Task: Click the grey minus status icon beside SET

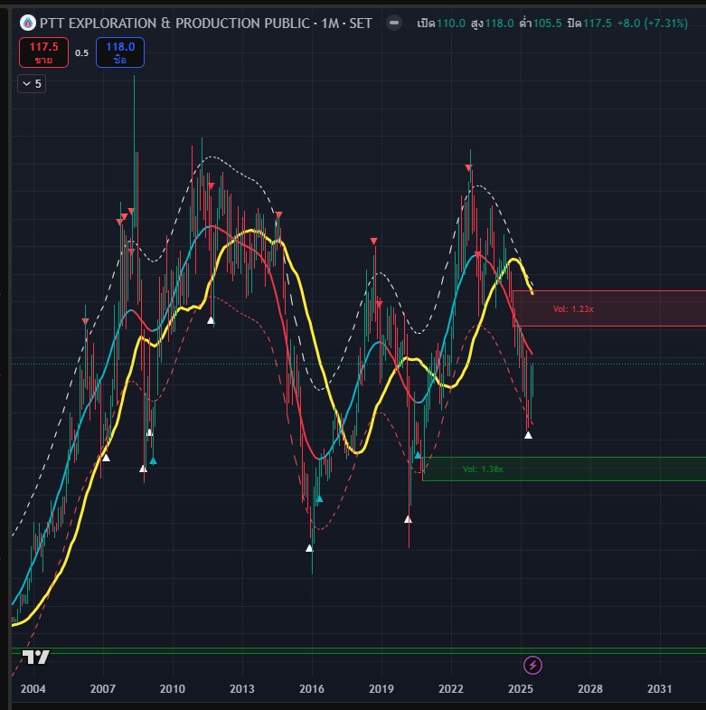Action: pos(394,23)
